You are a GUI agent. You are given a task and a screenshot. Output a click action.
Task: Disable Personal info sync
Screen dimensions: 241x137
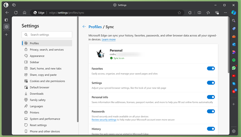point(211,97)
